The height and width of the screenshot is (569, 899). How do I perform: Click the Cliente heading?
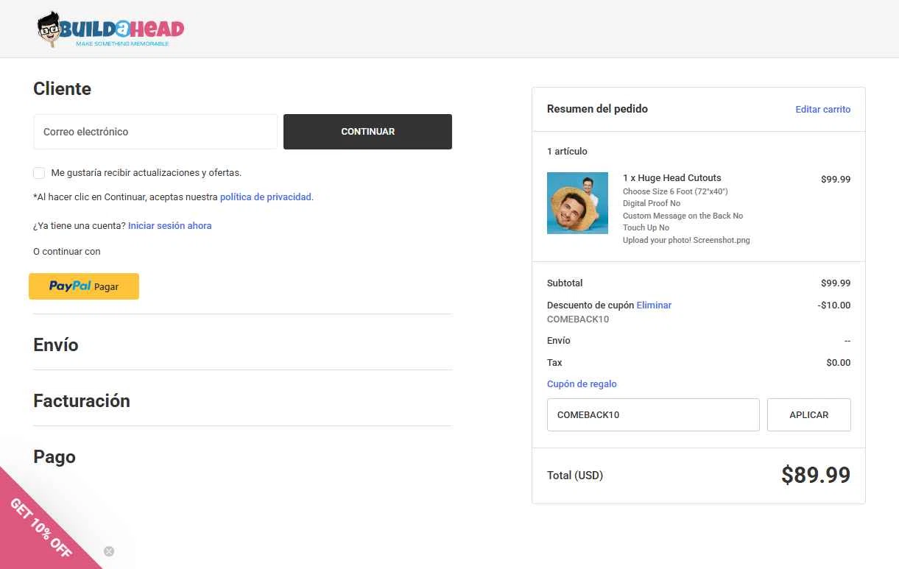tap(63, 89)
